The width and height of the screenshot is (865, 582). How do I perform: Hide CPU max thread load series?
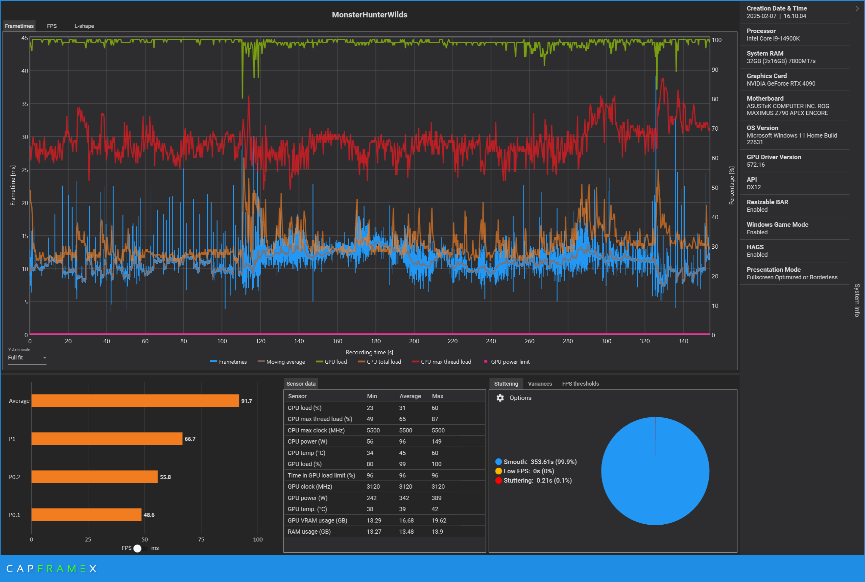pos(446,362)
